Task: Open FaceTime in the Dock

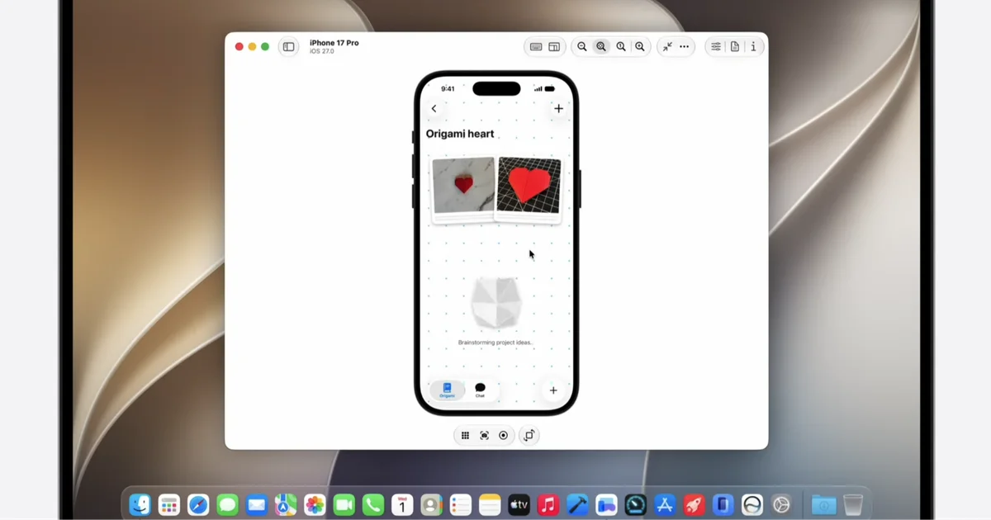Action: coord(344,504)
